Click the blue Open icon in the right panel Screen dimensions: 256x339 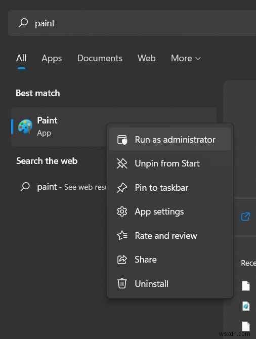click(x=245, y=217)
